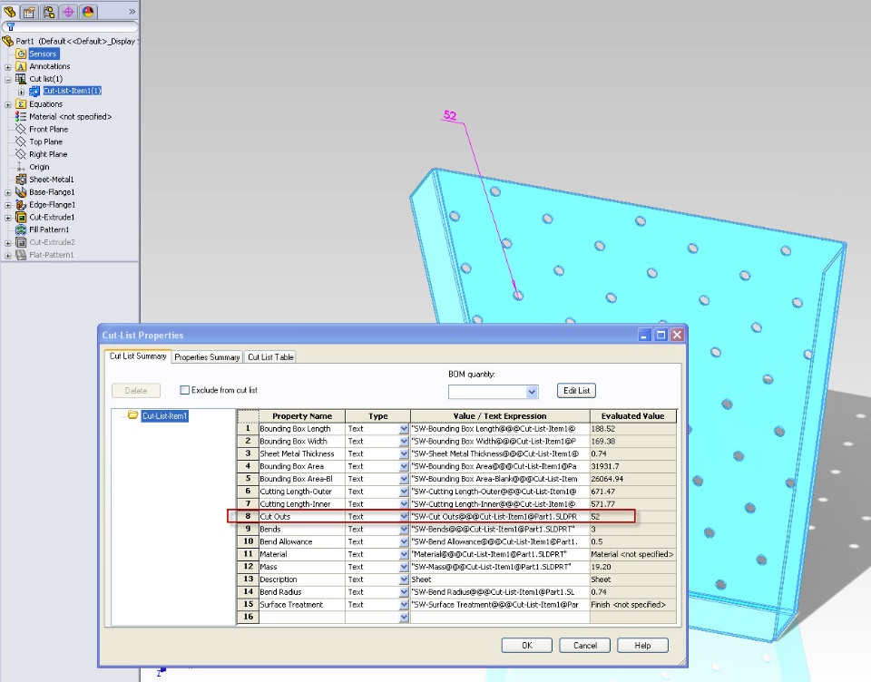The image size is (871, 682).
Task: Select the Sensors folder icon
Action: [x=21, y=54]
